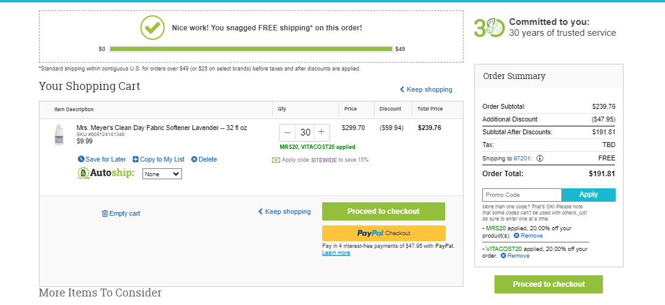The width and height of the screenshot is (665, 305).
Task: Click the Empty cart trash icon
Action: pyautogui.click(x=105, y=214)
